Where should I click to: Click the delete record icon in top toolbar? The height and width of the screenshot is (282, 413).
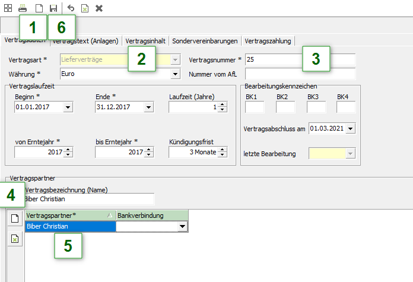coord(85,8)
